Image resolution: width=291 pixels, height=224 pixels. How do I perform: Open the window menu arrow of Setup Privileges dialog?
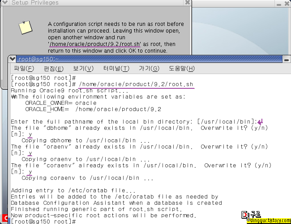pyautogui.click(x=4, y=2)
